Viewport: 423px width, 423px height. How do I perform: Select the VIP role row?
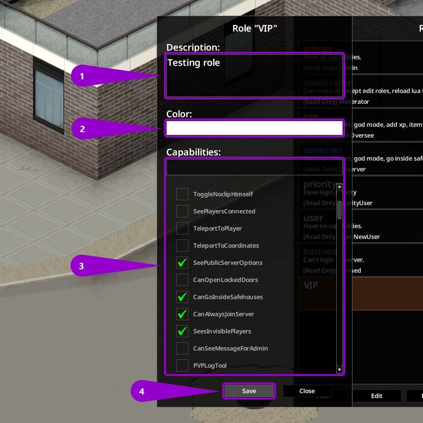(x=361, y=294)
